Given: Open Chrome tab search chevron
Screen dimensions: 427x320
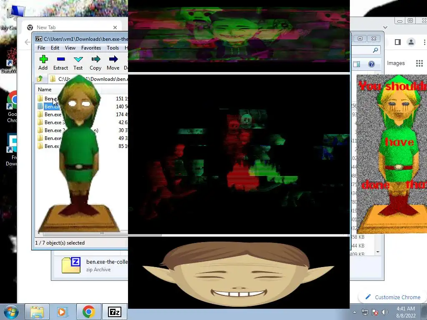Looking at the screenshot, I should click(385, 27).
